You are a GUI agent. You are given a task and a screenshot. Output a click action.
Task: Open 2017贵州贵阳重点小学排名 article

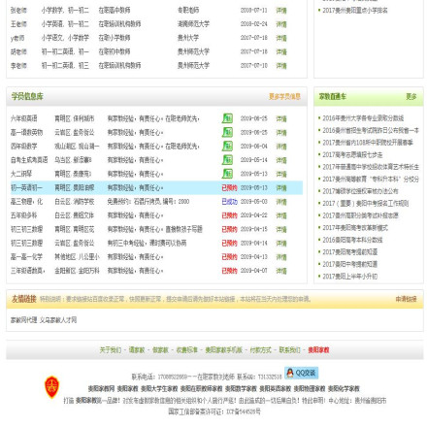pos(355,11)
